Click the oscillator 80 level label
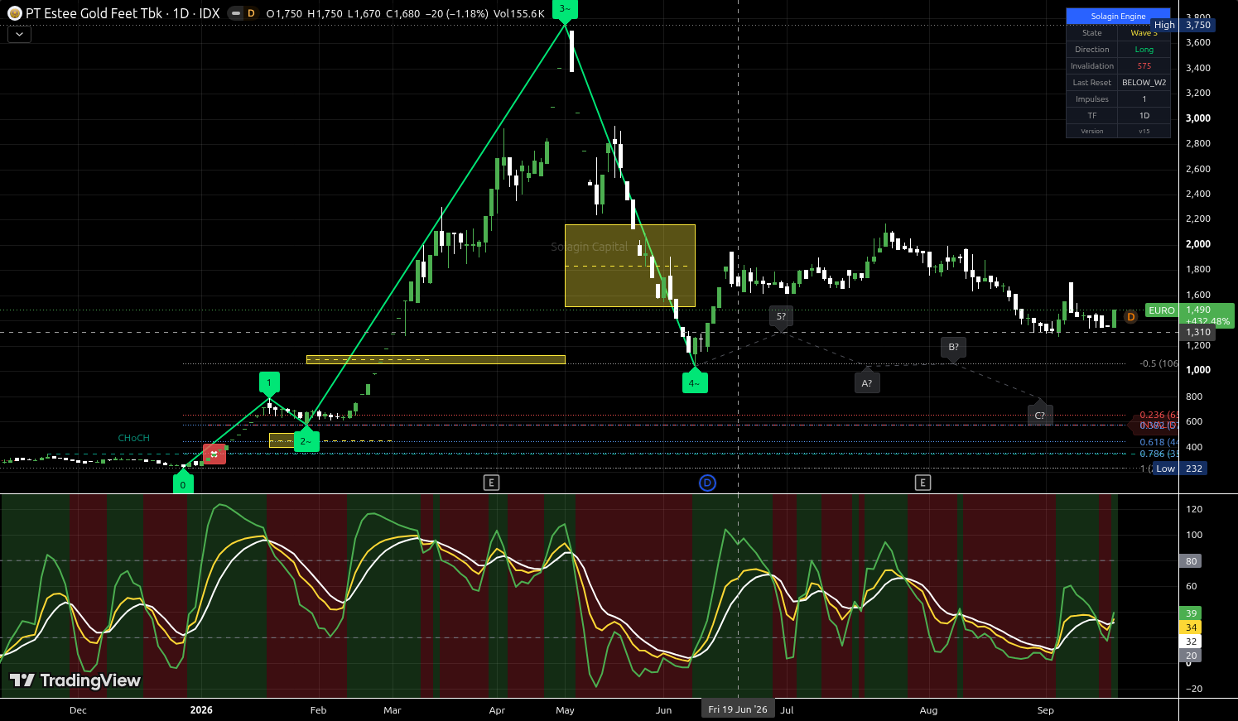Viewport: 1238px width, 721px height. tap(1191, 561)
